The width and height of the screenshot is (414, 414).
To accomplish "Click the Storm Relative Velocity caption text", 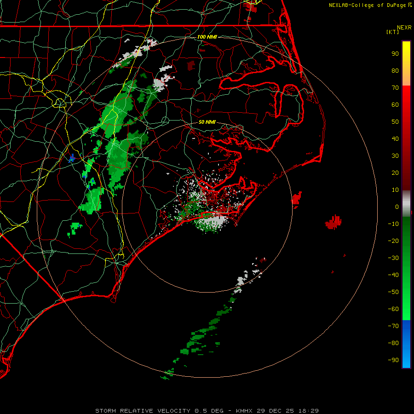I will tap(207, 411).
